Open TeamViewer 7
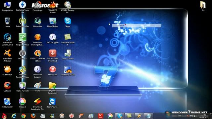The width and height of the screenshot is (212, 119). [x=53, y=103]
